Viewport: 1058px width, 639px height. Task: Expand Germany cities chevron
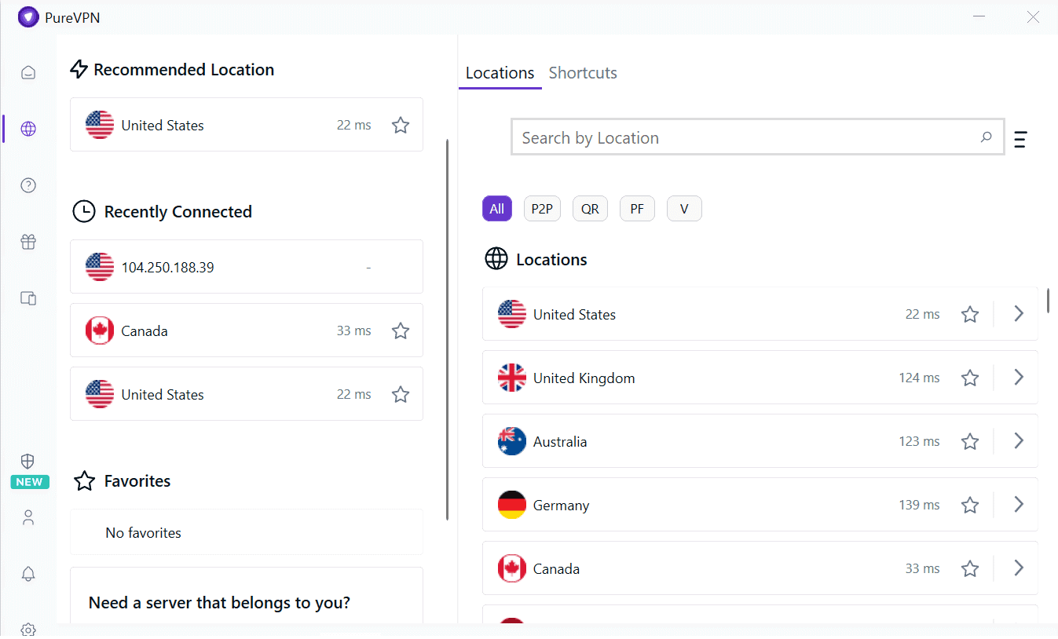click(1019, 504)
